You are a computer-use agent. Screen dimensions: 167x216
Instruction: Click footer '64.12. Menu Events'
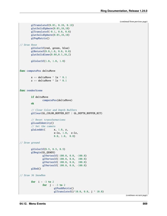pos(33,204)
